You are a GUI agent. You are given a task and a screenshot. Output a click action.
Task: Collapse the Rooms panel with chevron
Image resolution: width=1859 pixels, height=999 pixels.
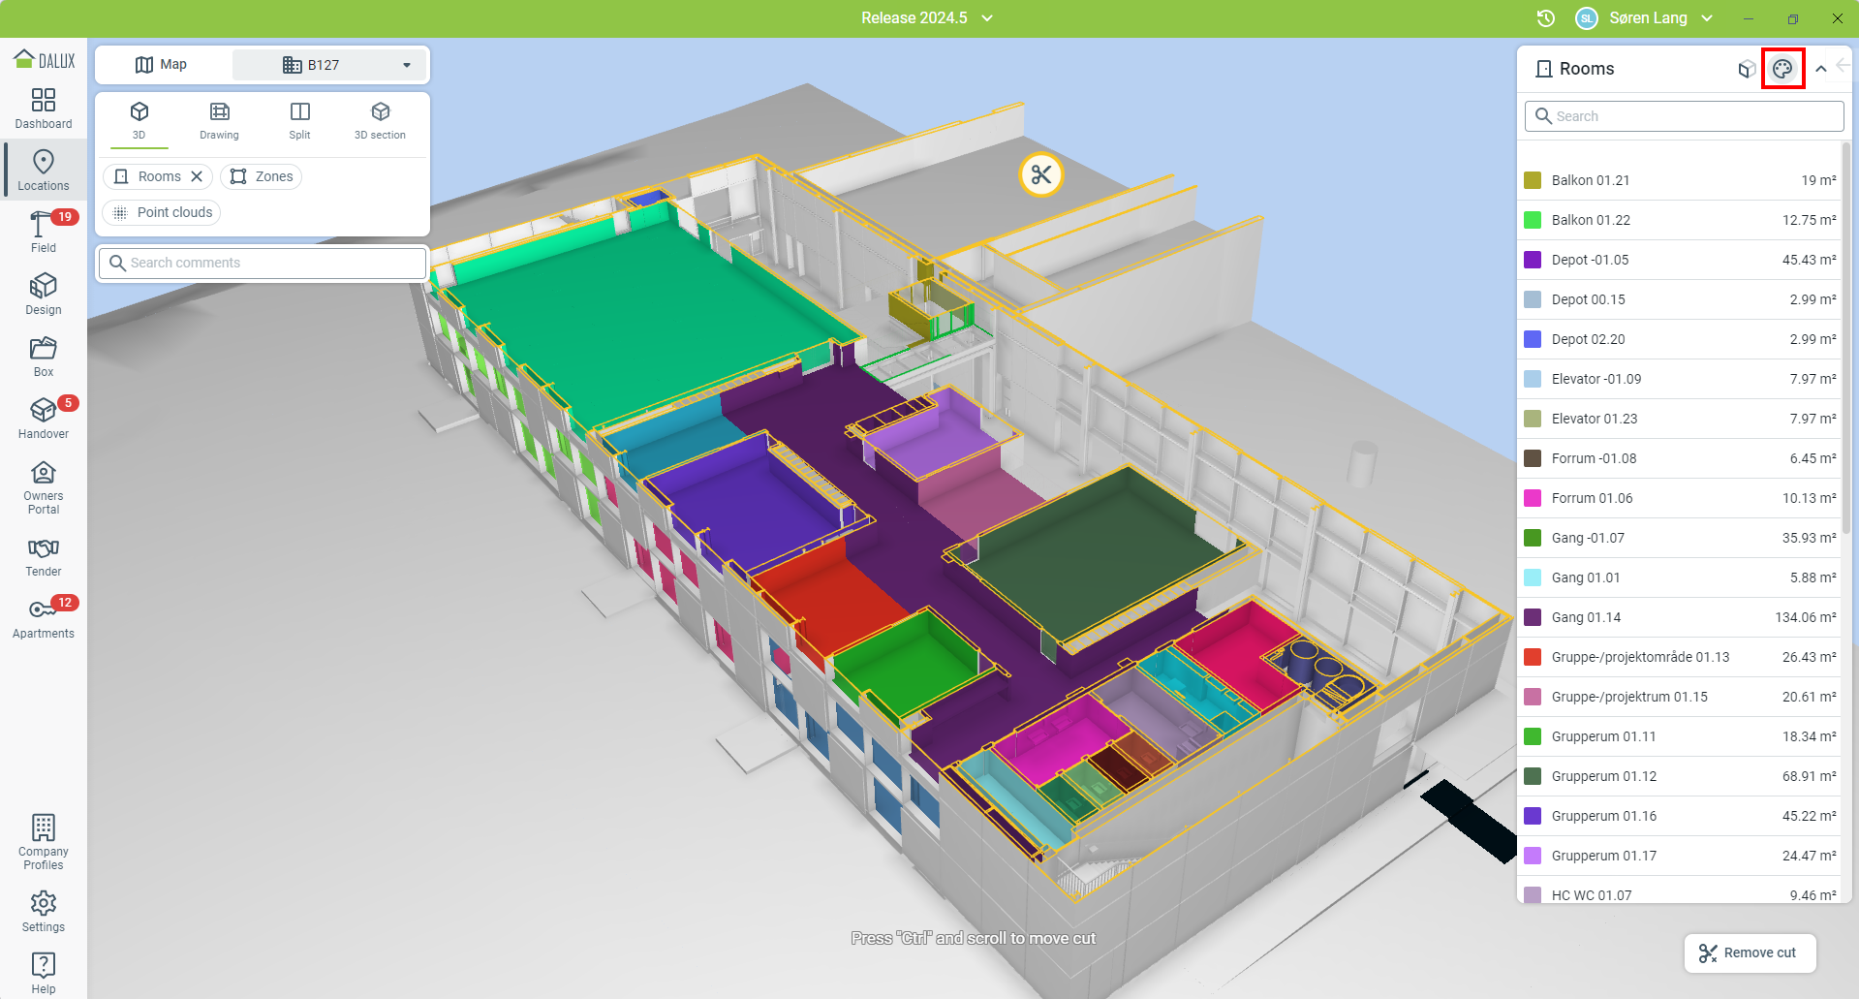point(1821,69)
